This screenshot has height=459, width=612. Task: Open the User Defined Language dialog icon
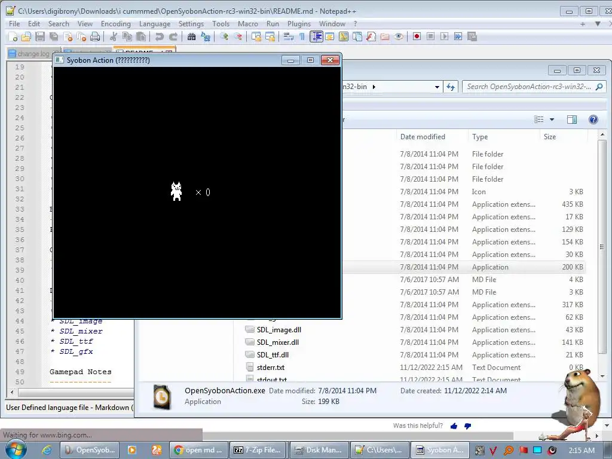(330, 36)
